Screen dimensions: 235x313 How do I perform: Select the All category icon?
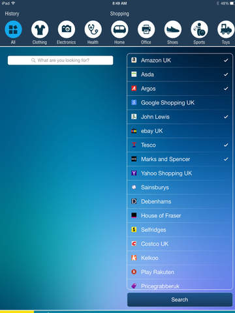point(13,29)
